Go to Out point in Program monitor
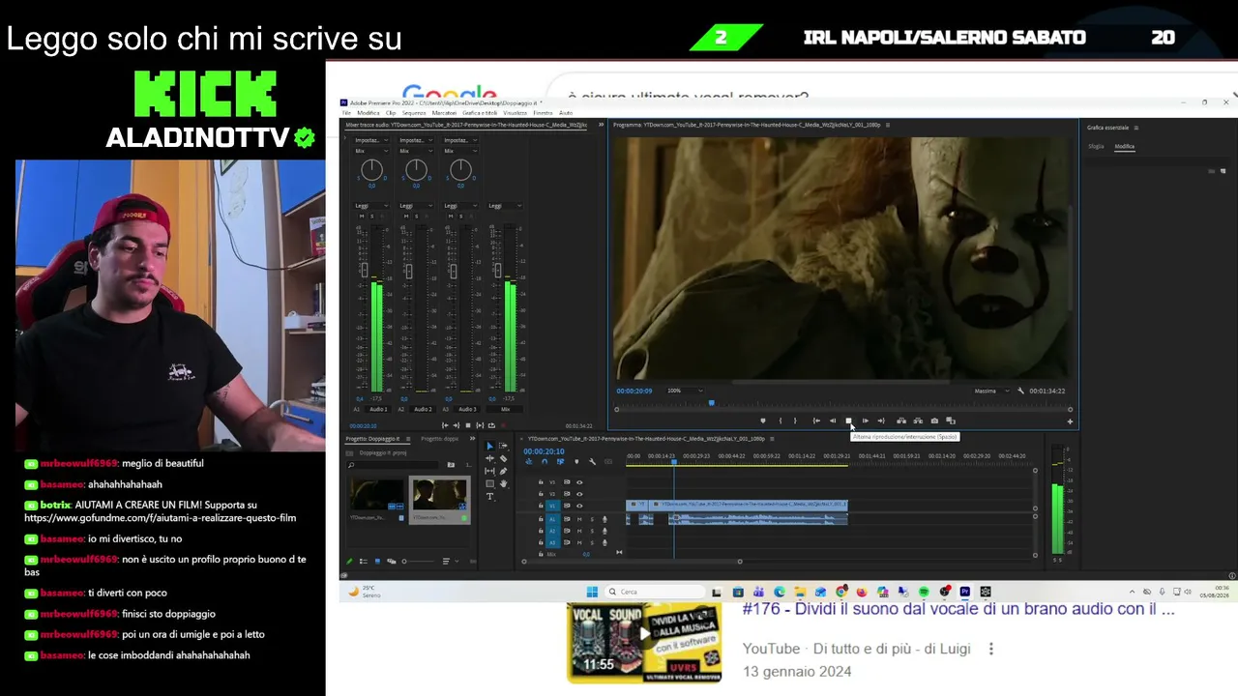The height and width of the screenshot is (696, 1238). (880, 420)
